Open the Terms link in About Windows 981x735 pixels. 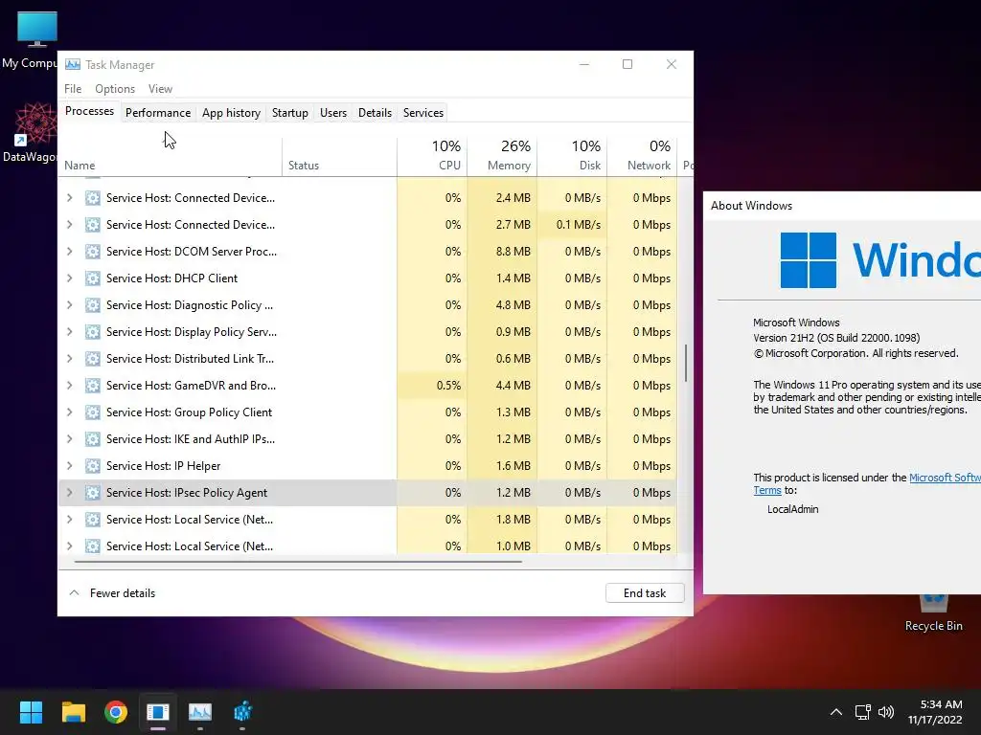767,491
